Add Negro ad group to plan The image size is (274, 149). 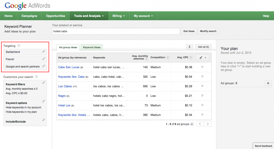(x=202, y=96)
